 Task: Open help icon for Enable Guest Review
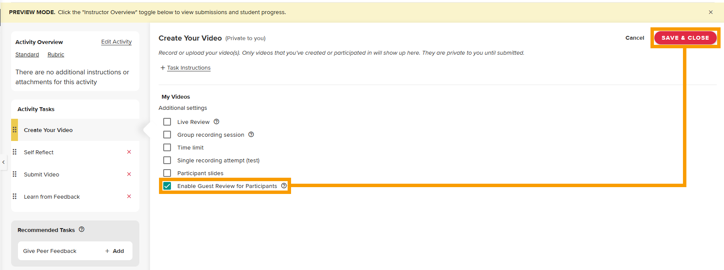pos(284,185)
